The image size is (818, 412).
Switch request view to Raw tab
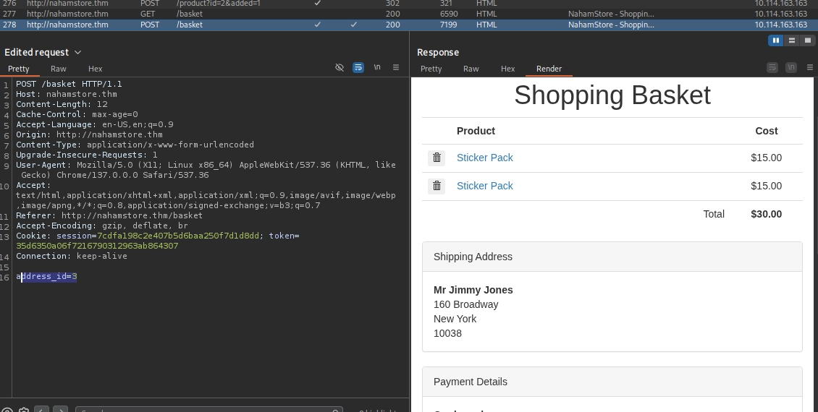pyautogui.click(x=59, y=69)
